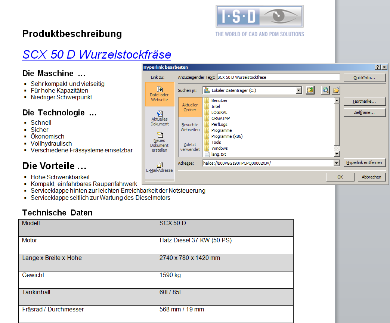Open the Suchen in dropdown list
Screen dimensions: 390x323
coord(299,90)
